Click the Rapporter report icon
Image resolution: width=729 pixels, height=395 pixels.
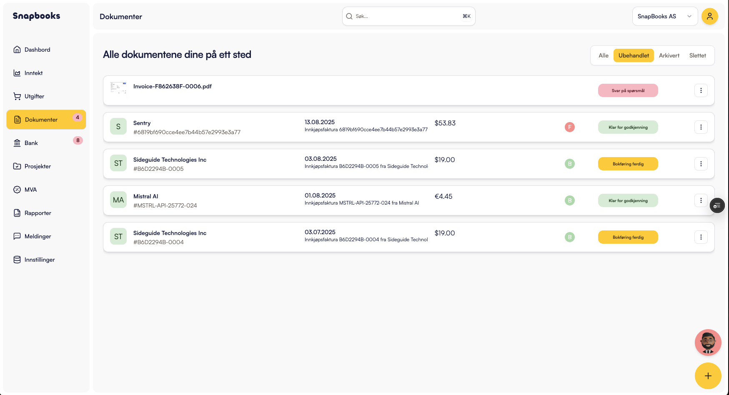coord(17,212)
